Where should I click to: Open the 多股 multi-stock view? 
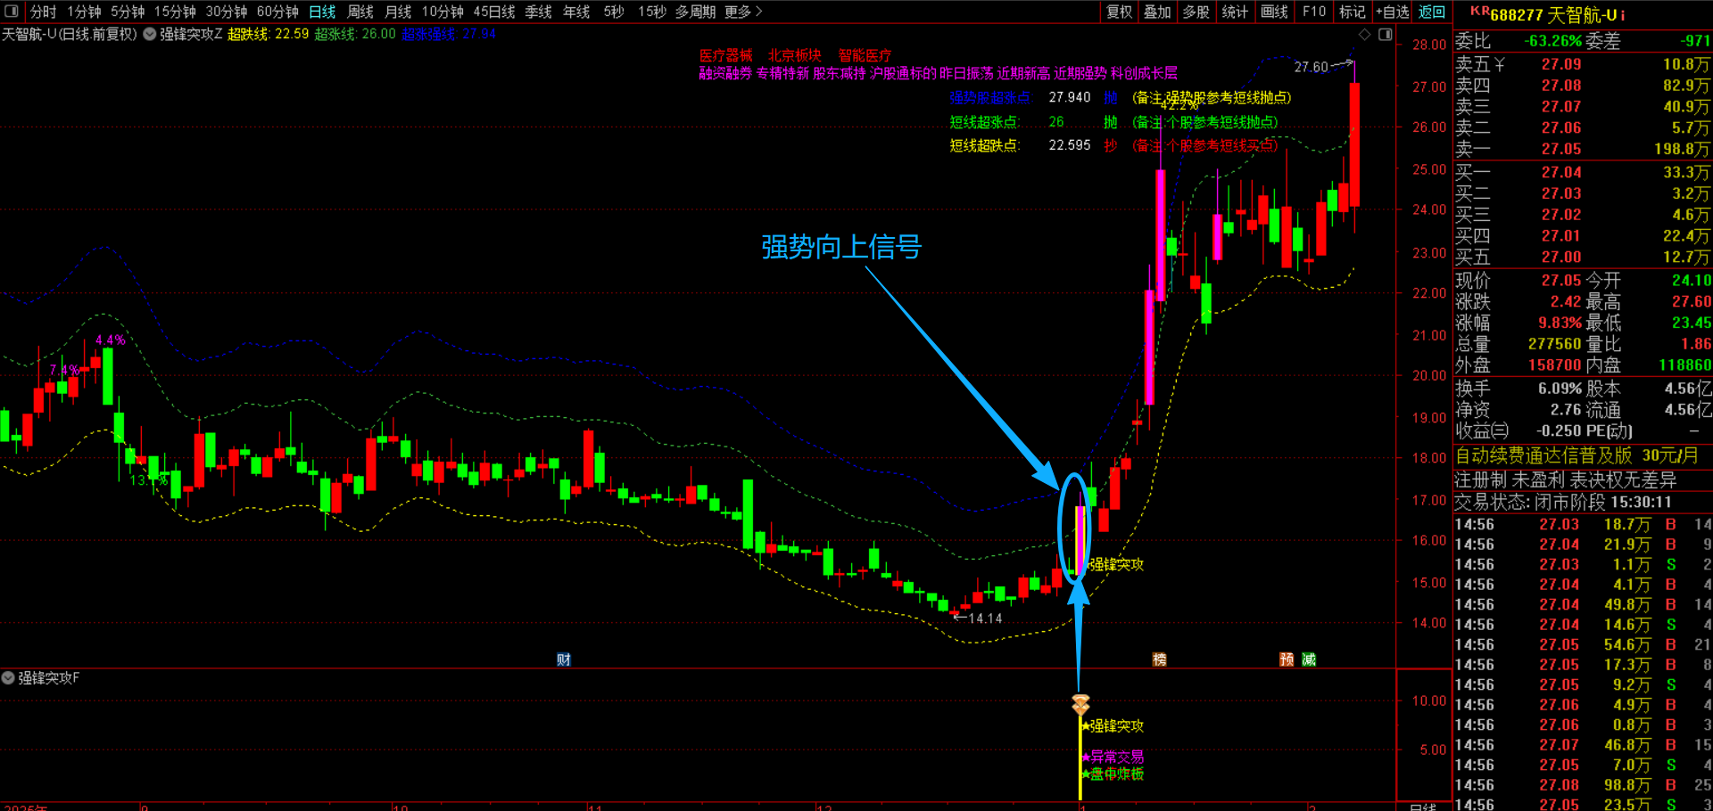[1196, 12]
